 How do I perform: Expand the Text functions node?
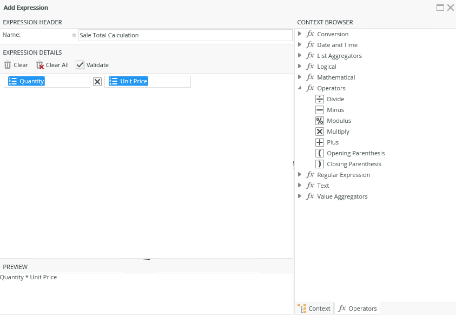300,186
